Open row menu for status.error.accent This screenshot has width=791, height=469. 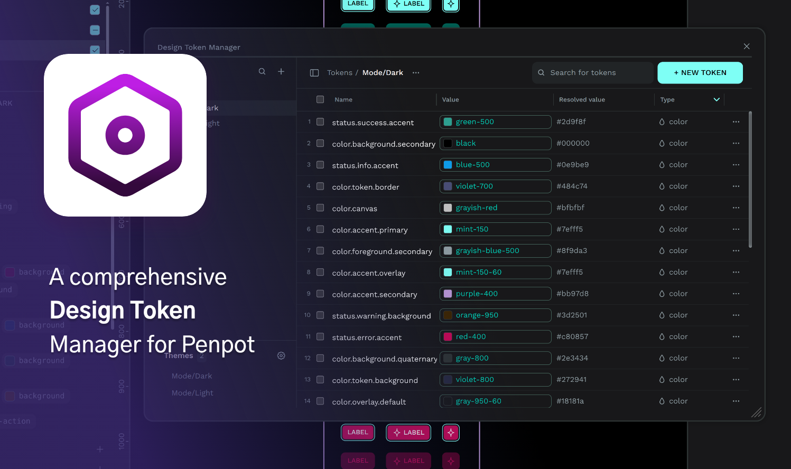tap(736, 337)
